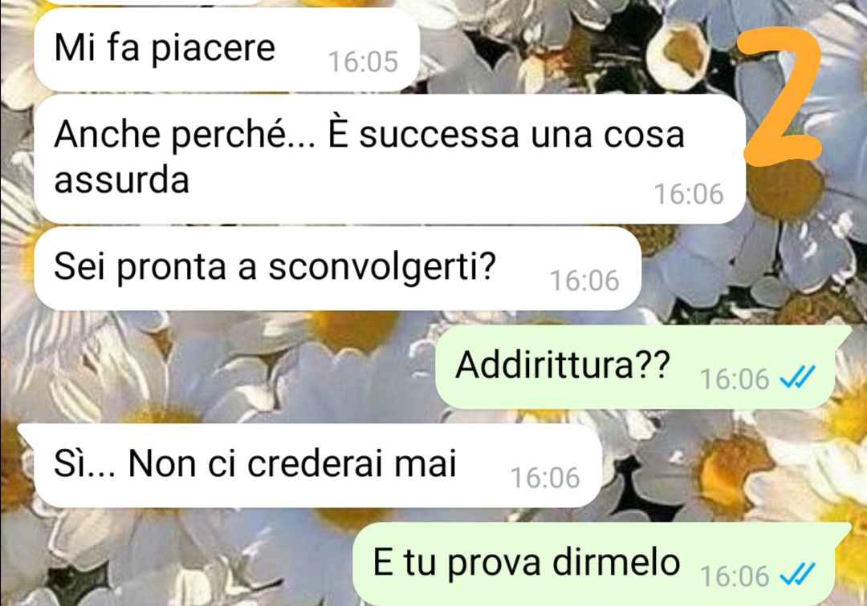The height and width of the screenshot is (606, 867).
Task: Tap the 16:05 timestamp on "Mi fa piacere"
Action: click(364, 61)
